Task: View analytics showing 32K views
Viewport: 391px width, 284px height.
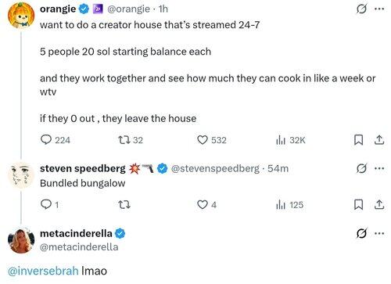Action: [290, 140]
